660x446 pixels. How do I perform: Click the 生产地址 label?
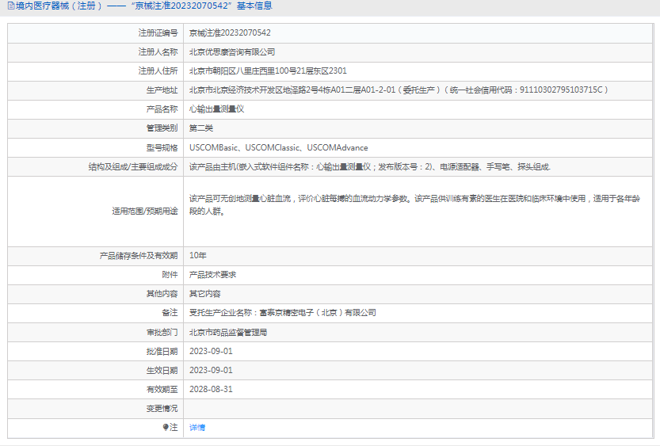pyautogui.click(x=162, y=90)
